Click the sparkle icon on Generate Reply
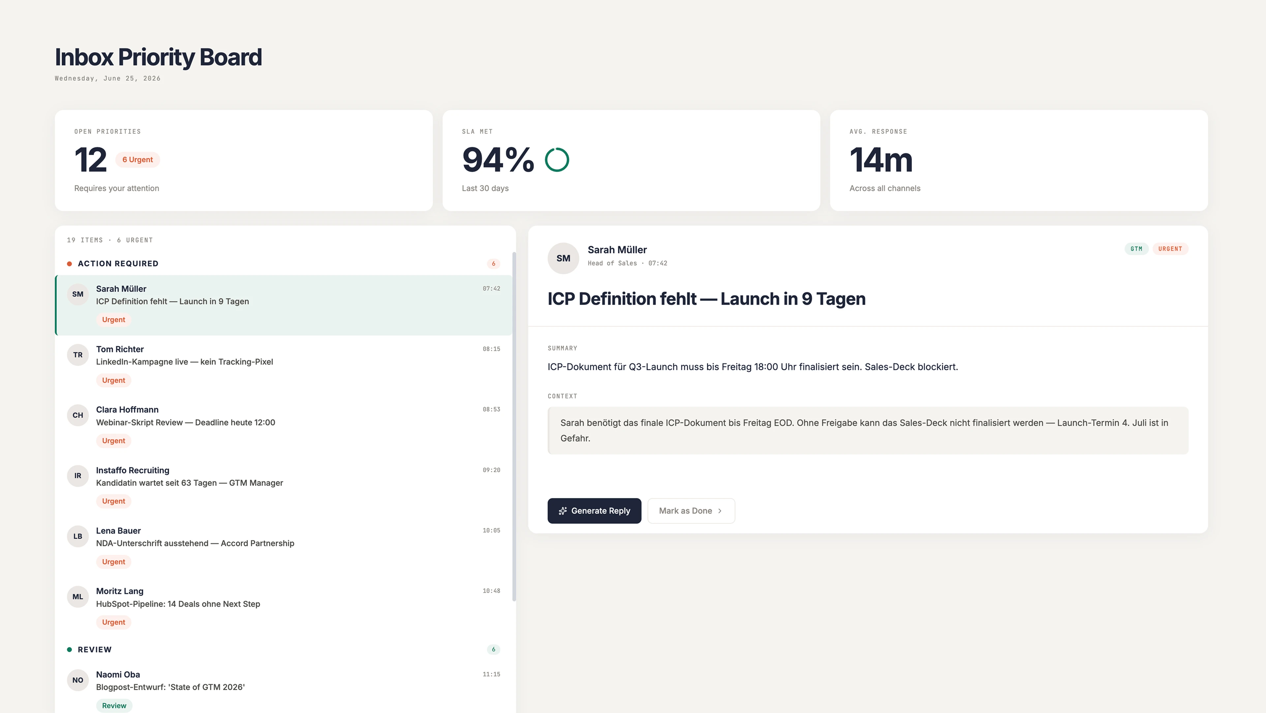This screenshot has width=1266, height=713. (563, 511)
